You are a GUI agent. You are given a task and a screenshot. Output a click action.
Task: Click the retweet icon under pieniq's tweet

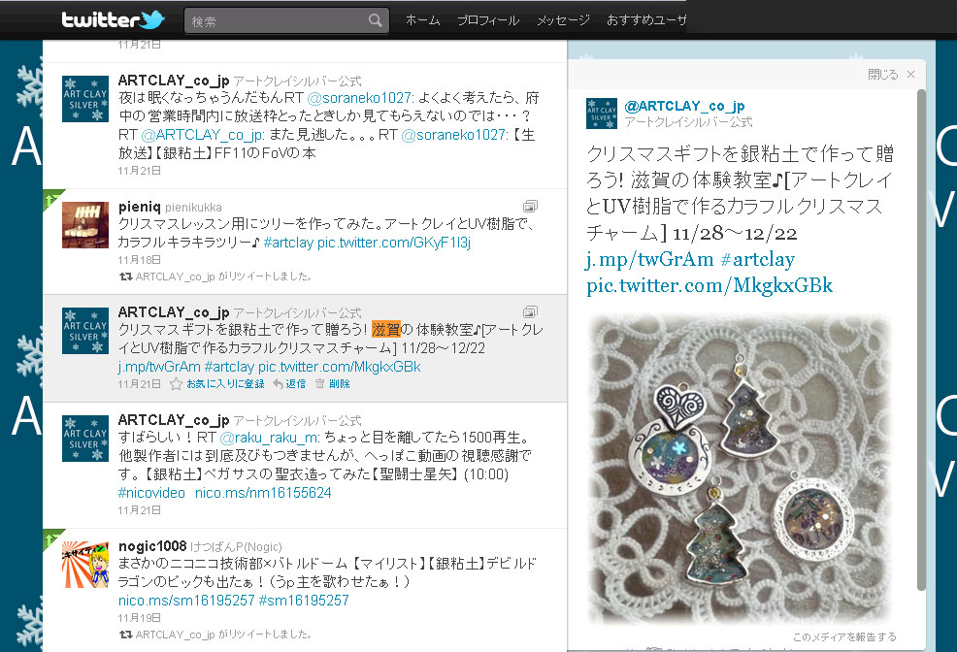point(126,277)
